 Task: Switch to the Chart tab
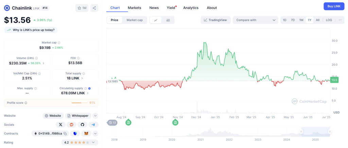tap(115, 8)
